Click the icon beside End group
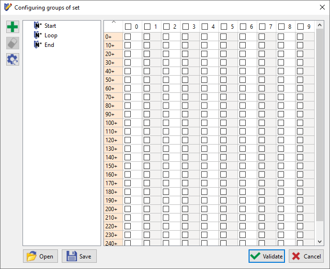Image resolution: width=330 pixels, height=269 pixels. [x=38, y=45]
